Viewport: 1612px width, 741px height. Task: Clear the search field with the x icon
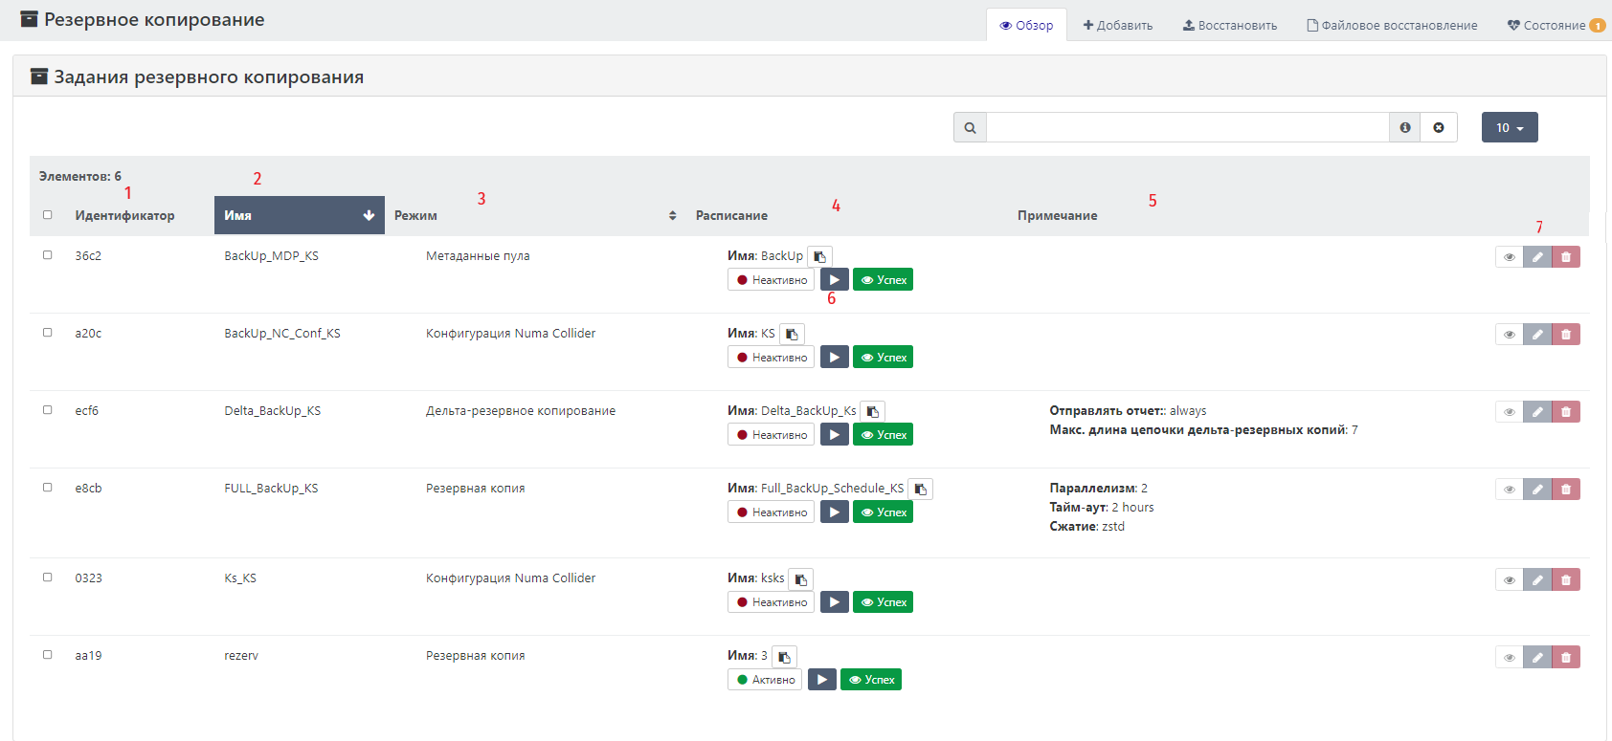pyautogui.click(x=1439, y=127)
